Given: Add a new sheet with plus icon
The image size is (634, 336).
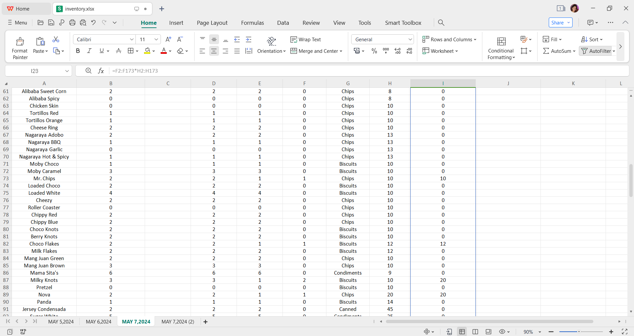Looking at the screenshot, I should (205, 322).
